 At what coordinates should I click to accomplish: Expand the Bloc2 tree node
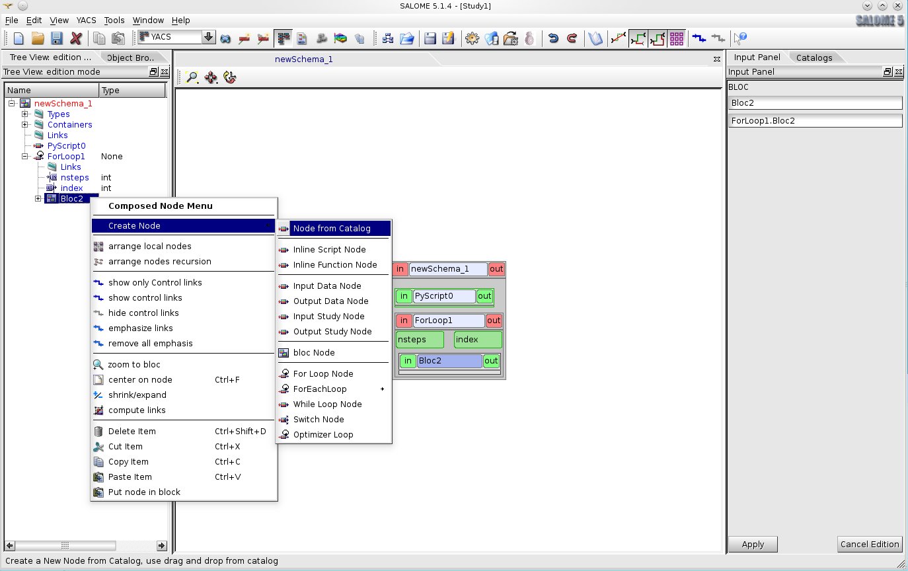[38, 198]
